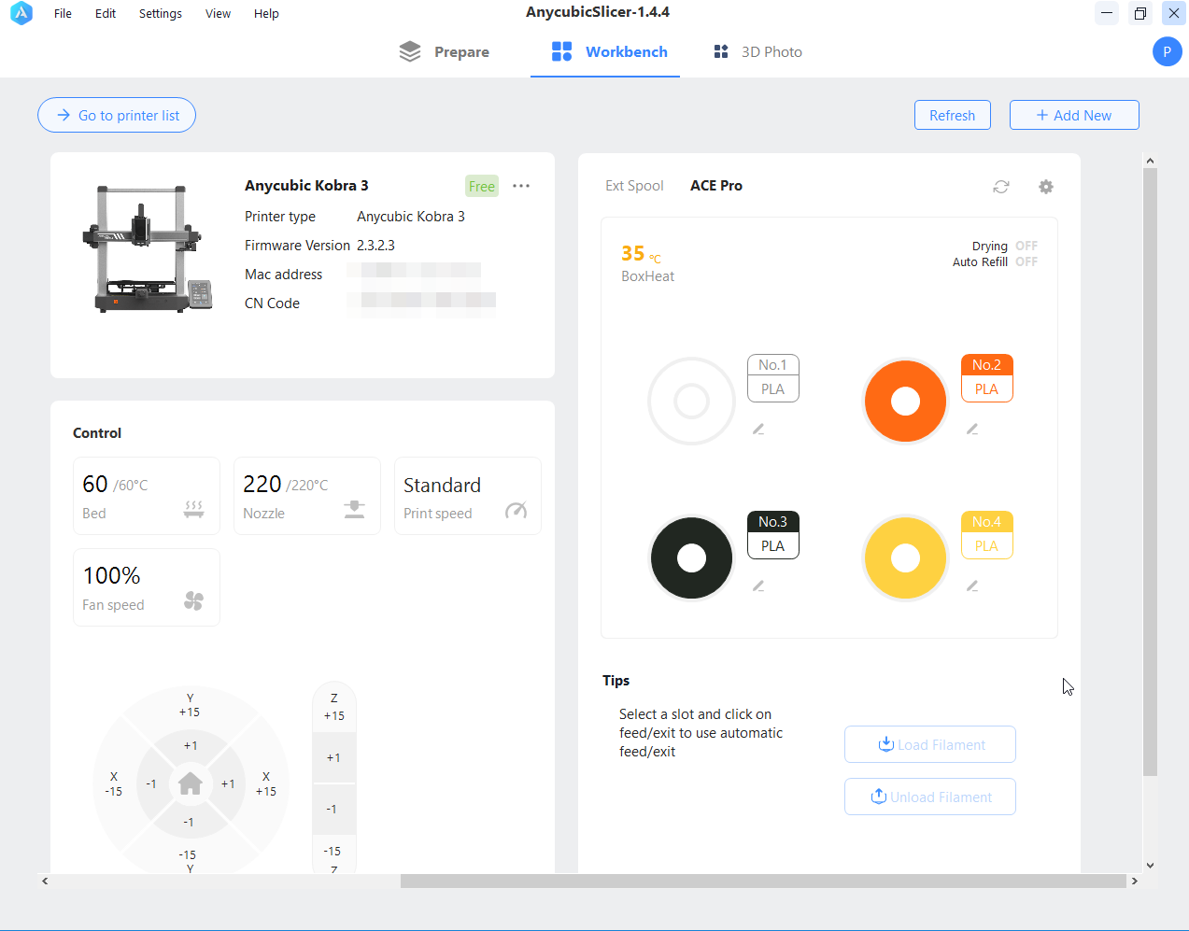Open the Settings menu

[161, 13]
